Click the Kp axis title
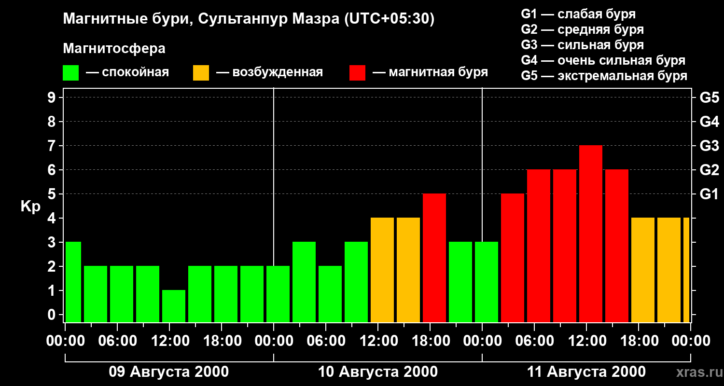The image size is (724, 386). click(30, 207)
